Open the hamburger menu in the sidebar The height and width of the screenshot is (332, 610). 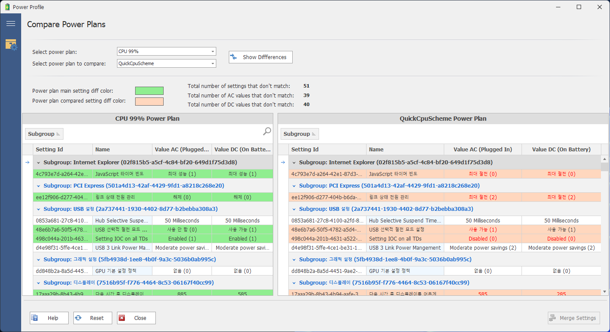point(11,24)
